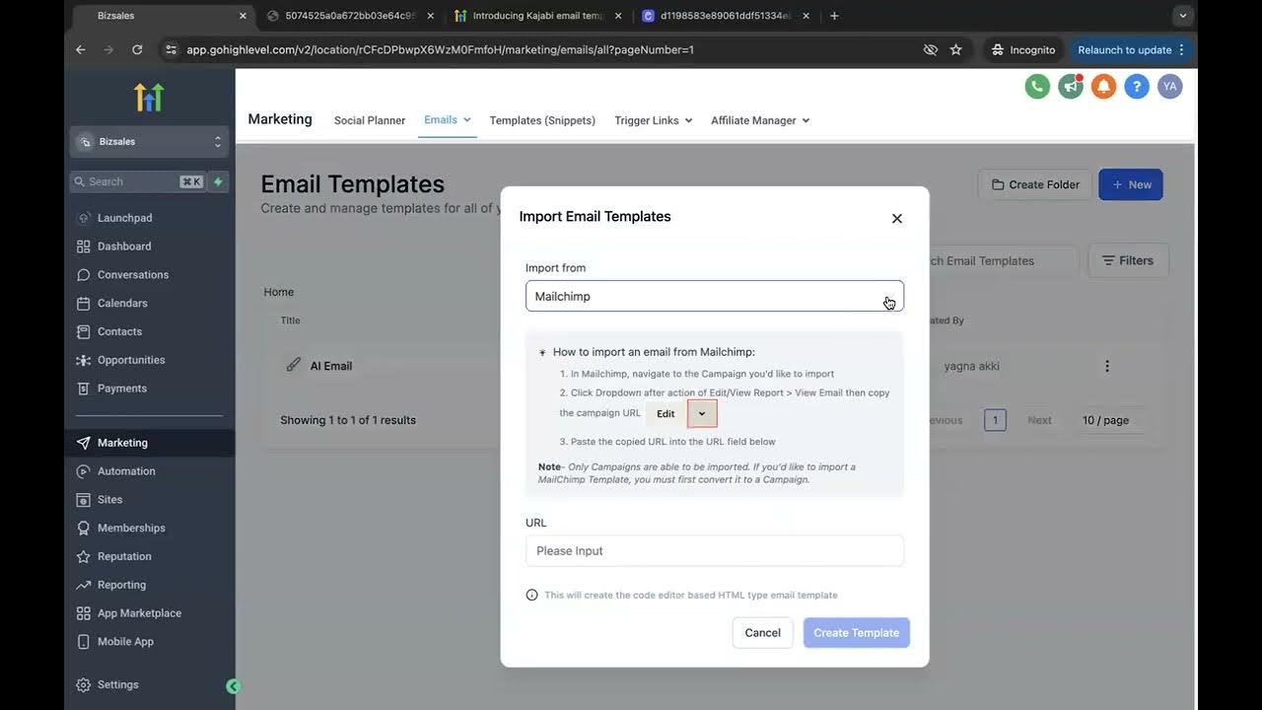
Task: Open the Settings gear in sidebar
Action: click(117, 685)
